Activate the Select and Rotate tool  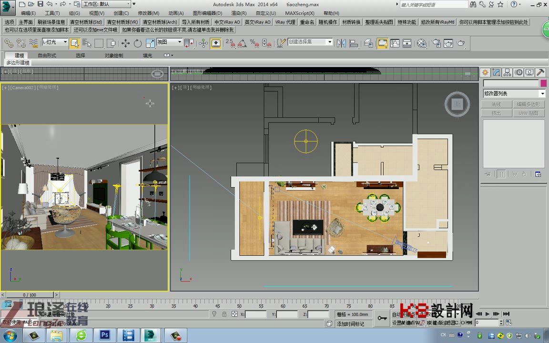tap(138, 43)
